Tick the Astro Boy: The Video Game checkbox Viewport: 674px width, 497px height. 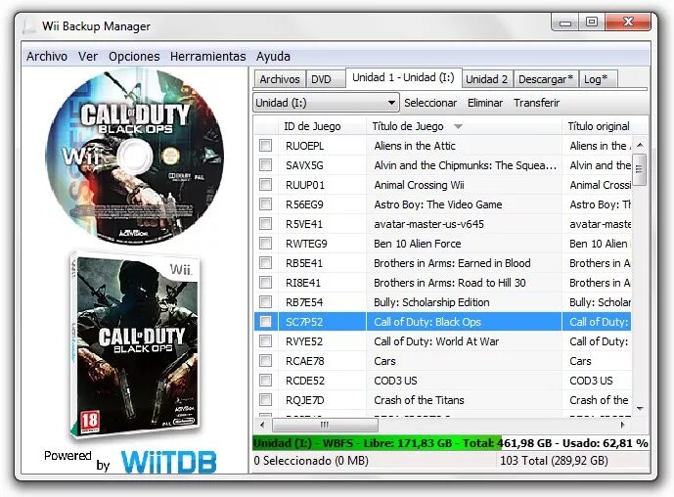[266, 203]
